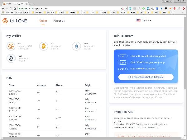Open the About Us page
187x140 pixels.
(59, 21)
